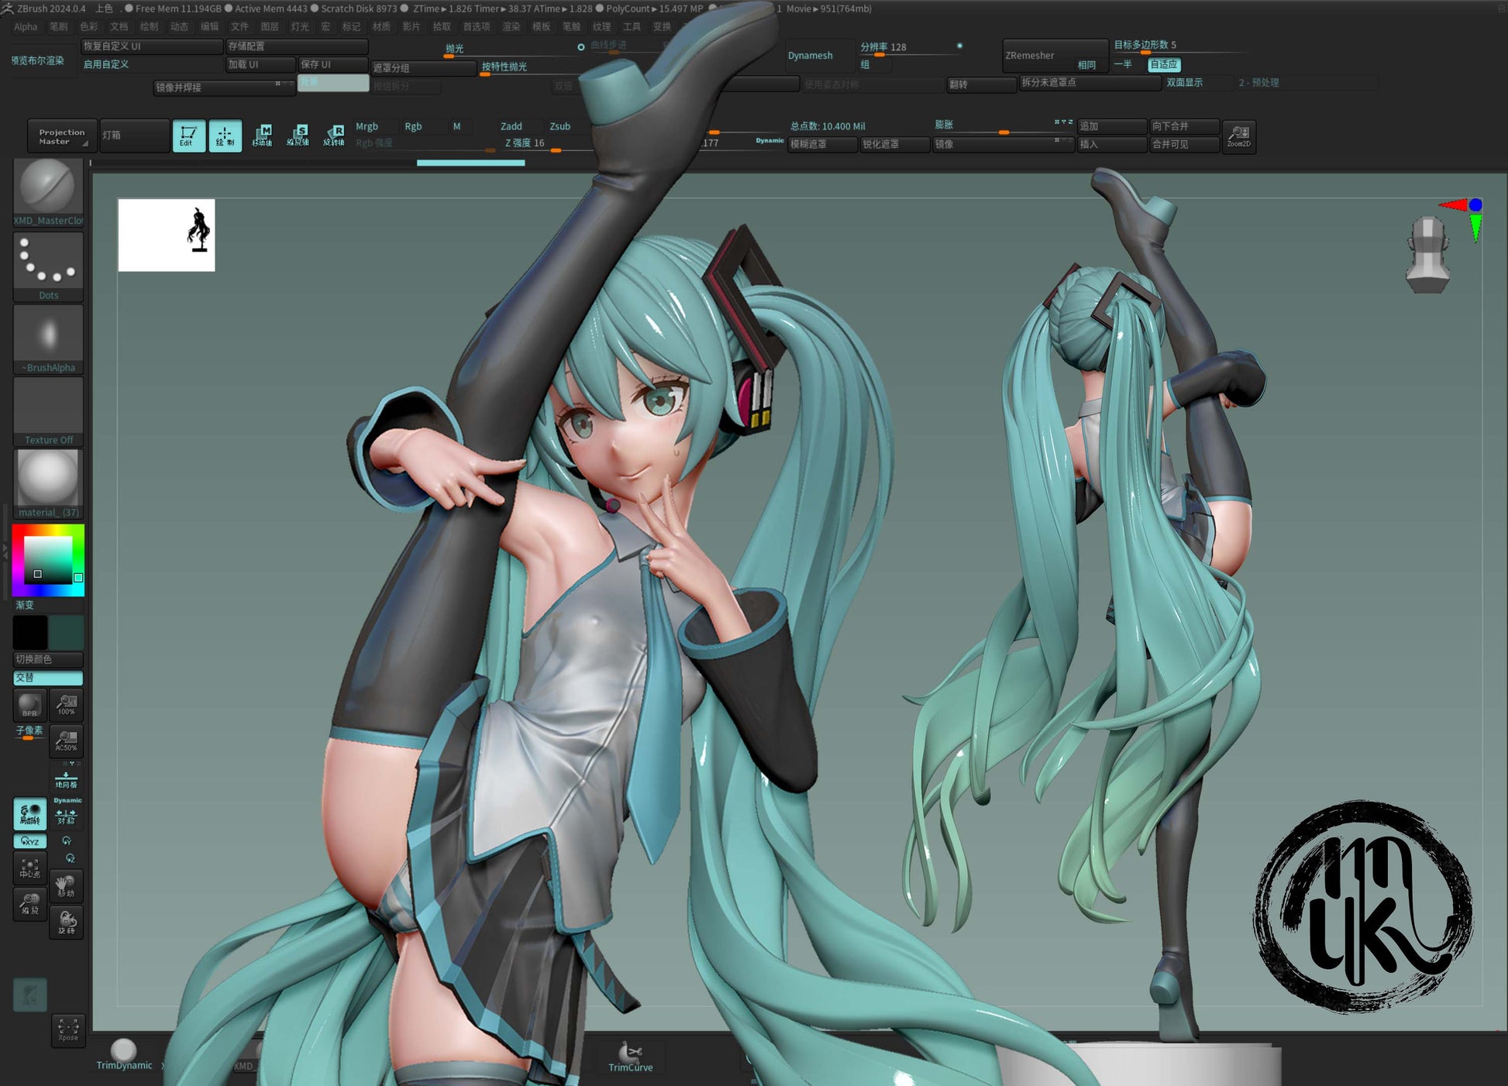
Task: Open the 纹理 menu
Action: (x=601, y=26)
